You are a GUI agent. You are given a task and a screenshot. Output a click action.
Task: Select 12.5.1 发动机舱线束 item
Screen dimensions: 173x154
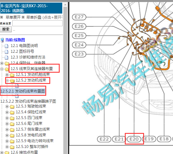pyautogui.click(x=33, y=74)
